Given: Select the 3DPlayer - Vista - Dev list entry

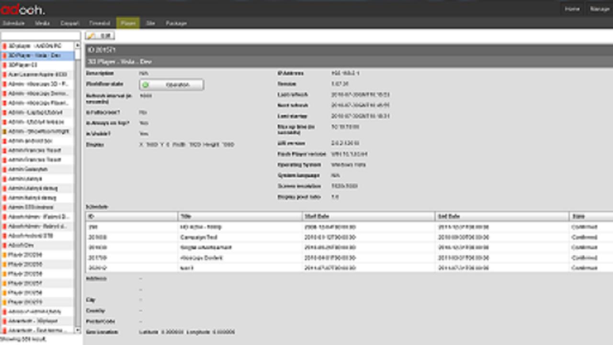Looking at the screenshot, I should tap(38, 56).
